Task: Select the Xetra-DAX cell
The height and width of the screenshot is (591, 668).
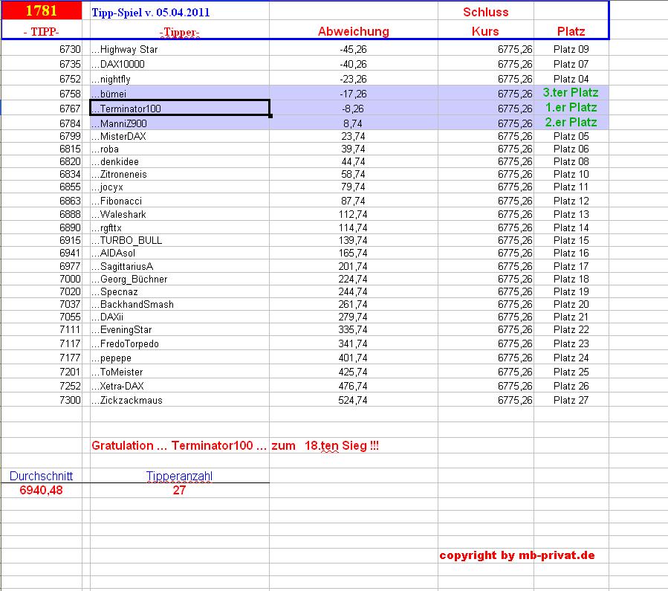Action: pos(179,386)
